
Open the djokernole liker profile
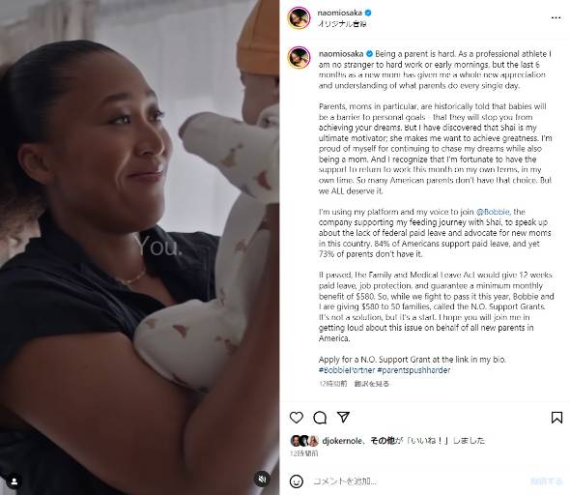pyautogui.click(x=342, y=441)
